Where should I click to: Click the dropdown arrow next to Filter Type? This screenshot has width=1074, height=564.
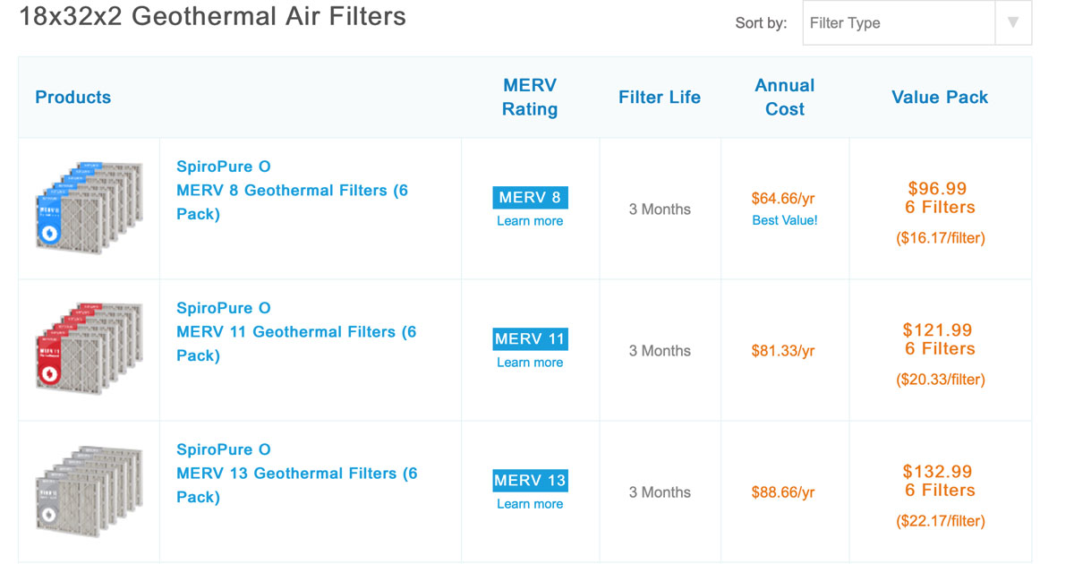point(1012,22)
